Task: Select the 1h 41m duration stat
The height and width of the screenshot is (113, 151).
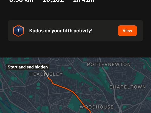Action: pyautogui.click(x=84, y=1)
